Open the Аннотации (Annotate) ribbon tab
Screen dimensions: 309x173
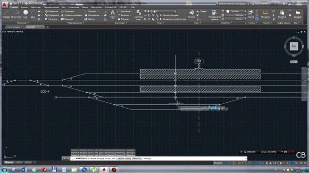tap(35, 7)
